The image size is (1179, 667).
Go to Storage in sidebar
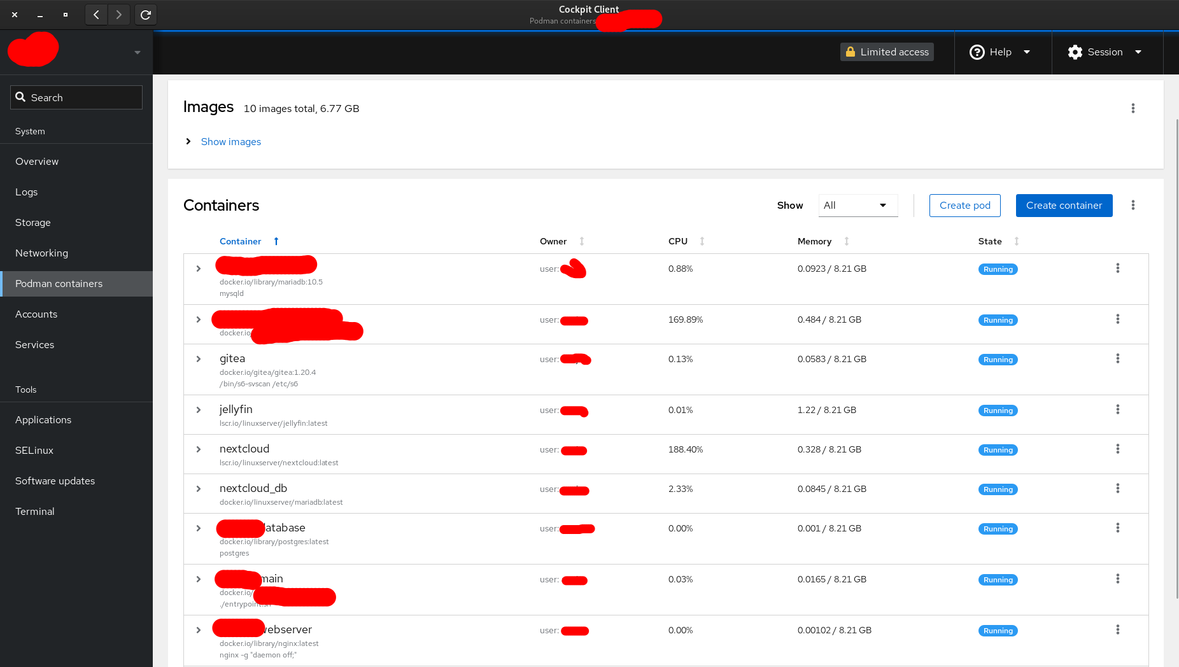click(76, 223)
